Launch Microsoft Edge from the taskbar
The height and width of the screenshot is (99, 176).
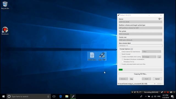click(61, 97)
